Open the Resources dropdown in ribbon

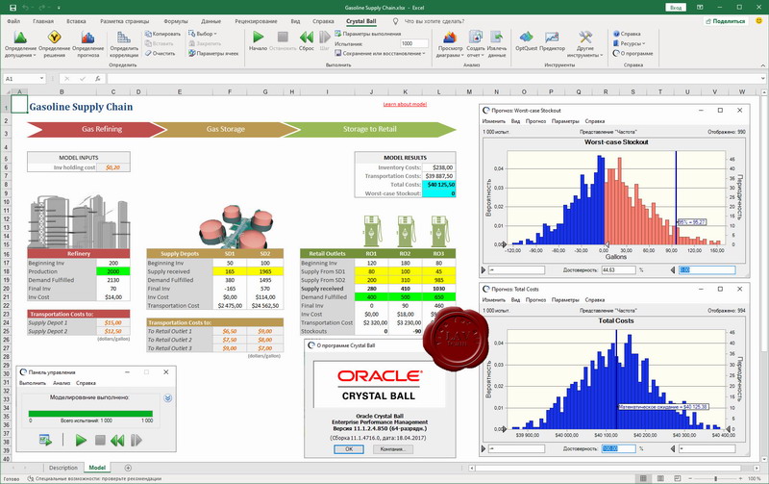point(630,43)
